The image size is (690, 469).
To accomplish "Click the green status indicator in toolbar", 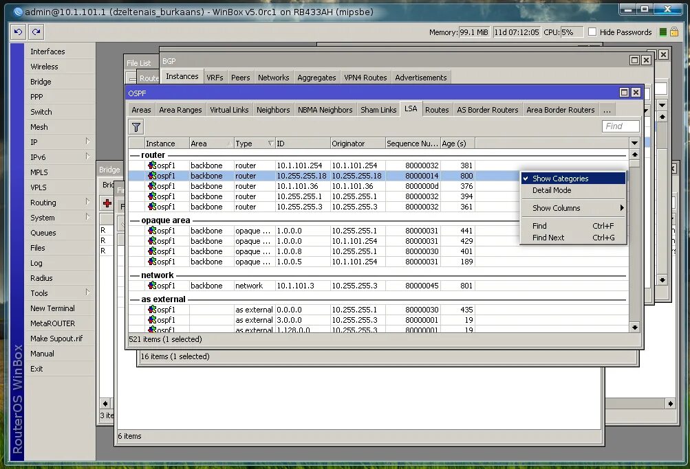I will coord(662,32).
